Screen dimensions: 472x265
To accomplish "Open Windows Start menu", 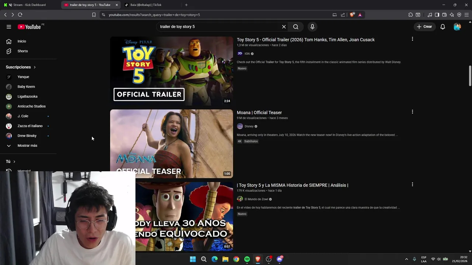I will coord(193,259).
